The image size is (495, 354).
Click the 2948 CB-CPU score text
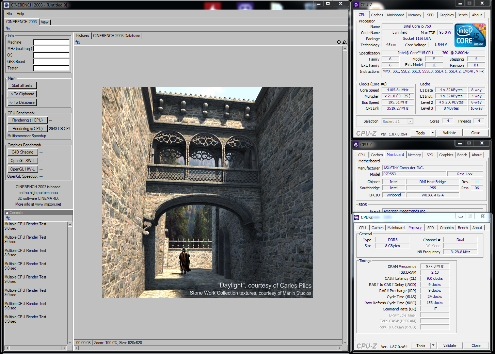(x=59, y=129)
